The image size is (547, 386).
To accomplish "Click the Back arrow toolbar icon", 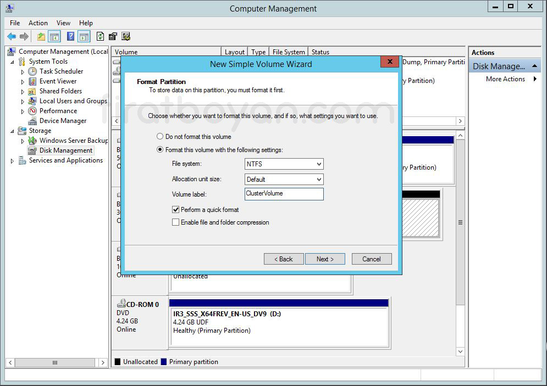I will (12, 37).
